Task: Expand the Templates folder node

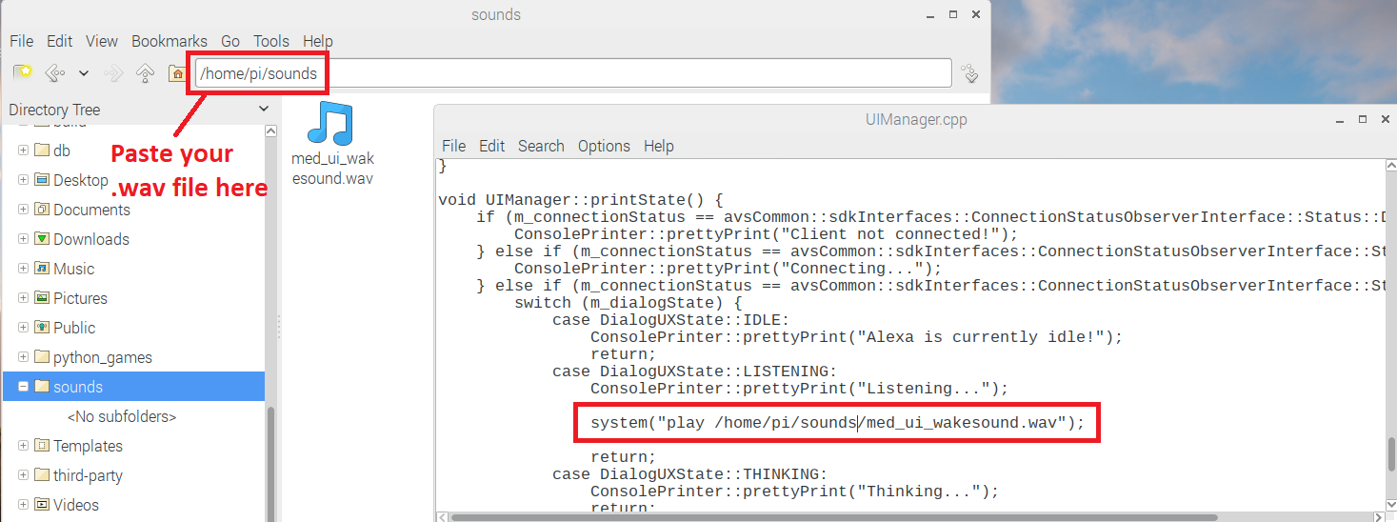Action: pyautogui.click(x=24, y=446)
